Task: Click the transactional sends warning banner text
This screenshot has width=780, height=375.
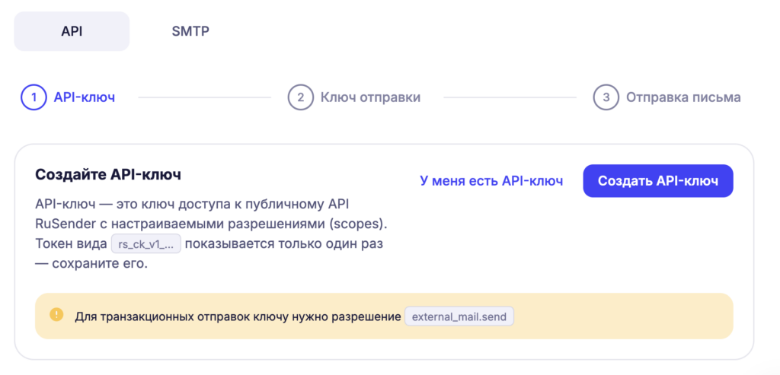Action: pyautogui.click(x=238, y=317)
